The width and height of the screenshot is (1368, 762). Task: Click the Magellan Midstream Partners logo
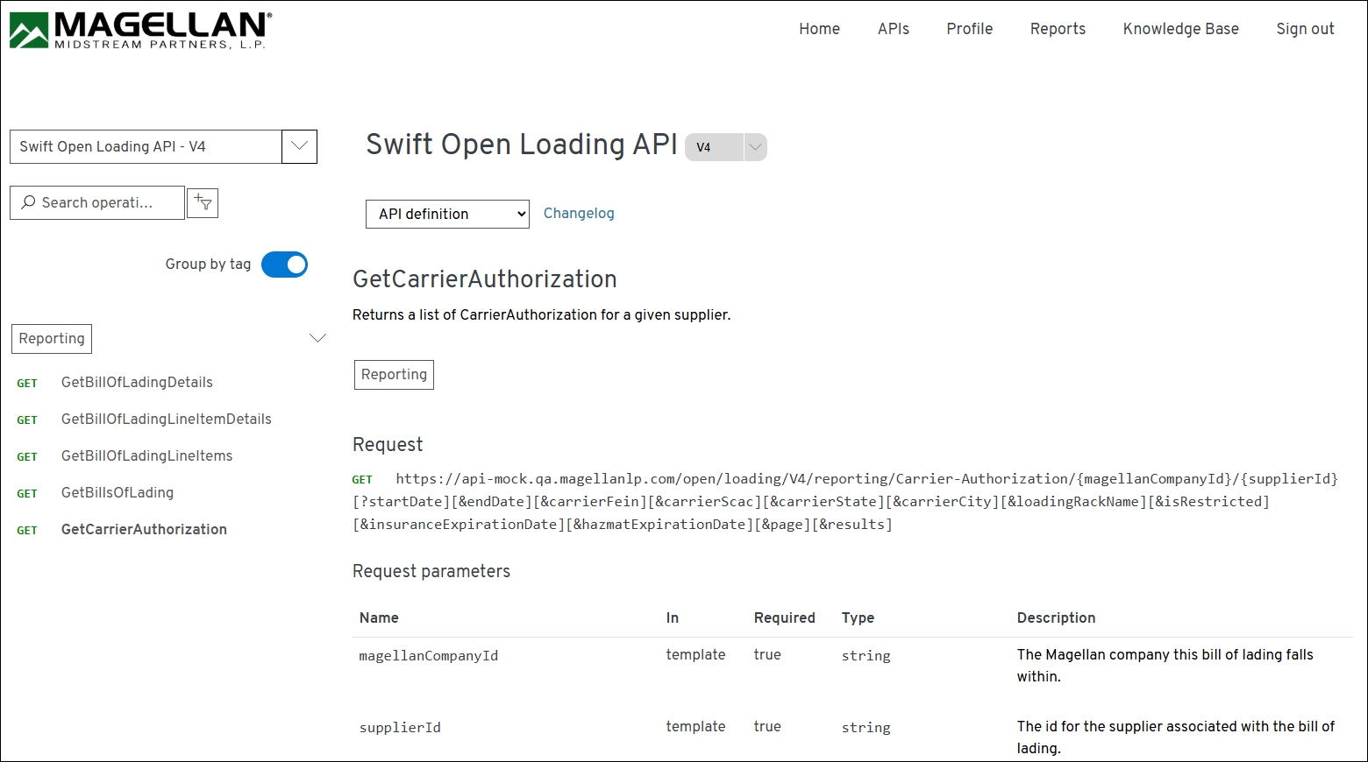pyautogui.click(x=138, y=29)
